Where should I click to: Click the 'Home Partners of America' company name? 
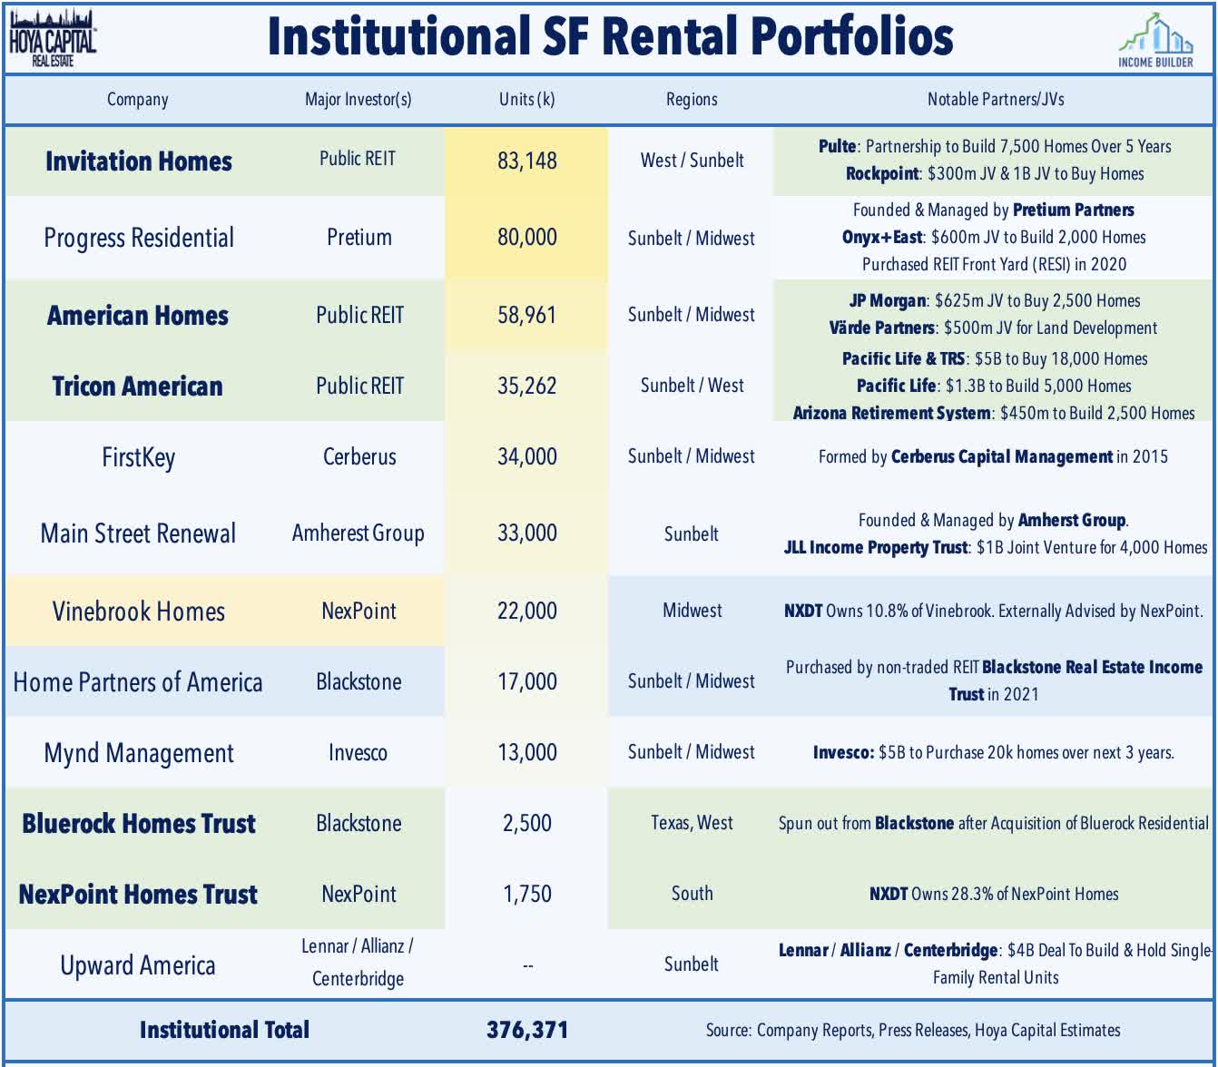(138, 681)
